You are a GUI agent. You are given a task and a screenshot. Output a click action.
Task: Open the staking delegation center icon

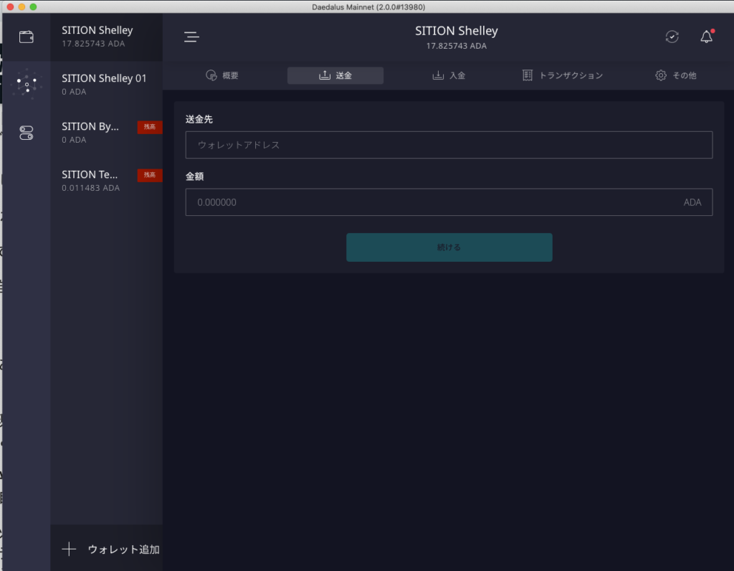[27, 85]
